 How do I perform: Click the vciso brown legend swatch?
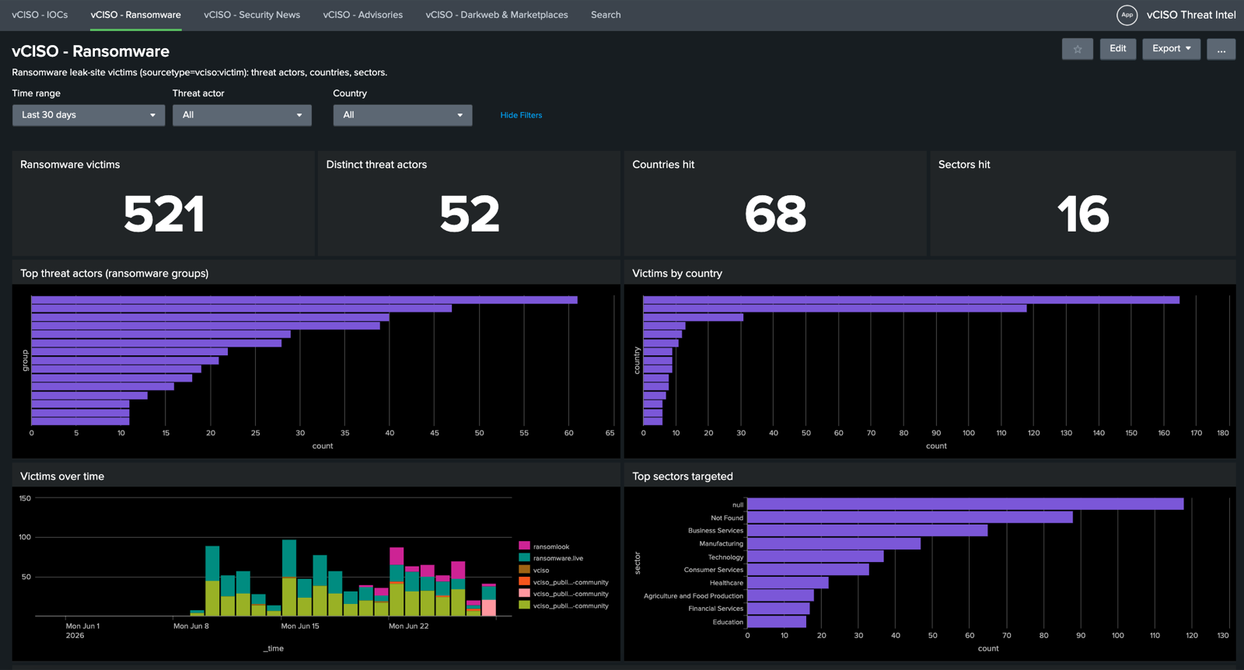[524, 570]
